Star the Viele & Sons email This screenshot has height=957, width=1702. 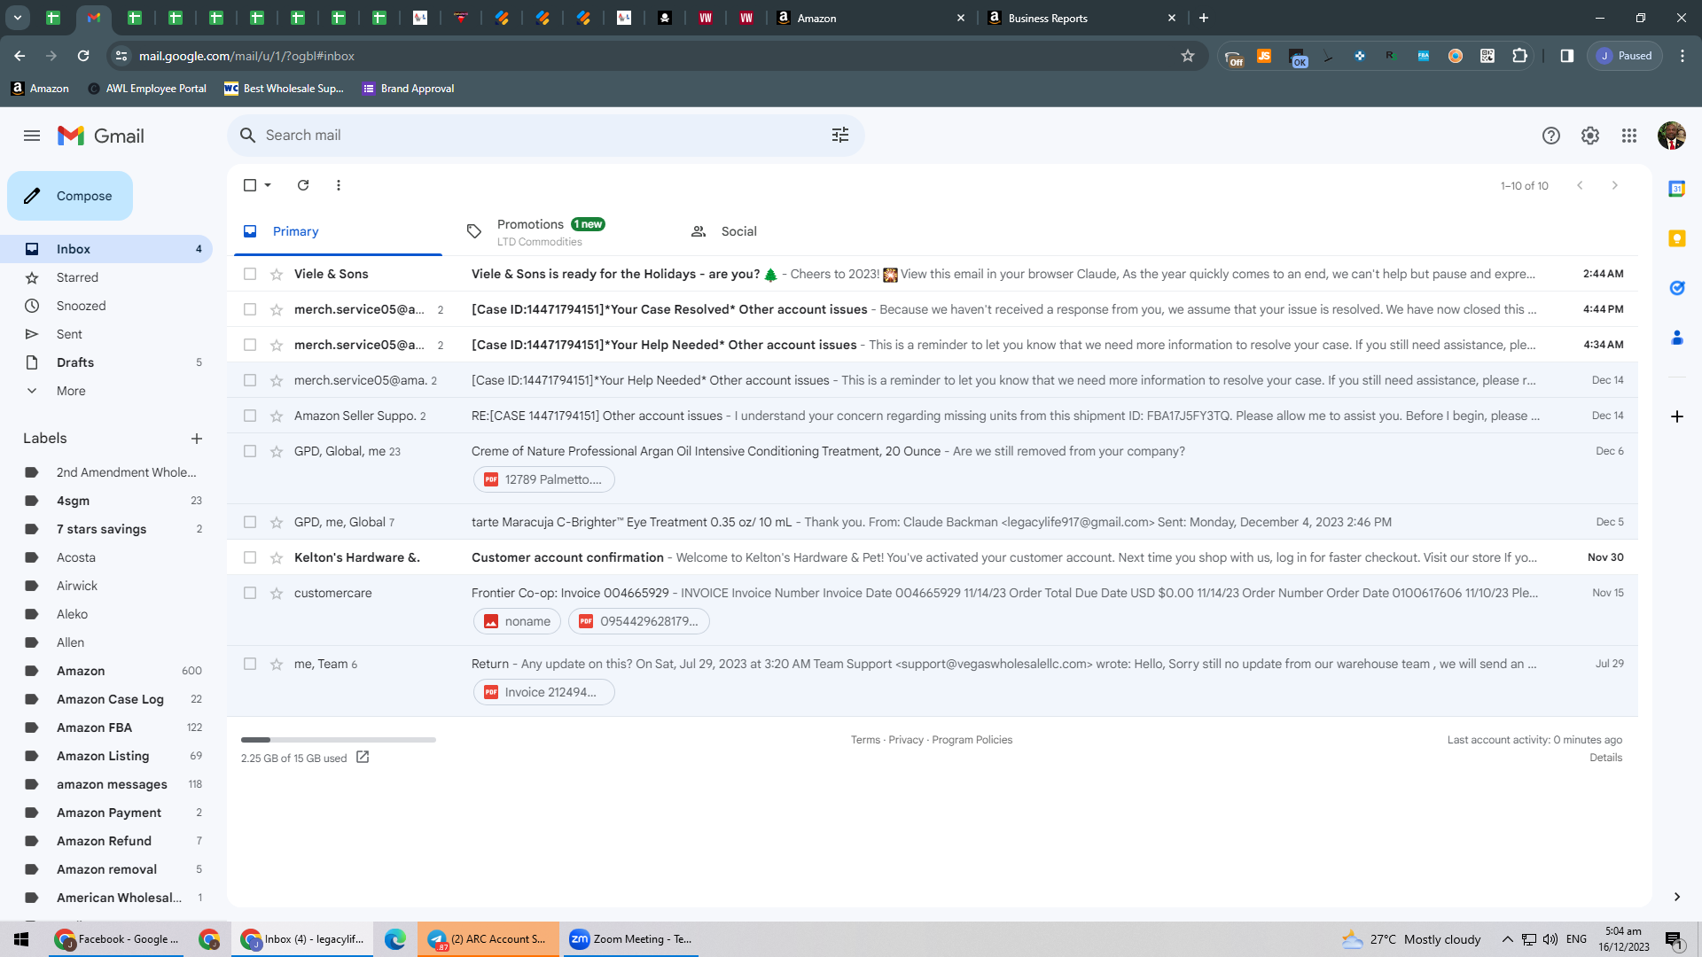pyautogui.click(x=277, y=274)
